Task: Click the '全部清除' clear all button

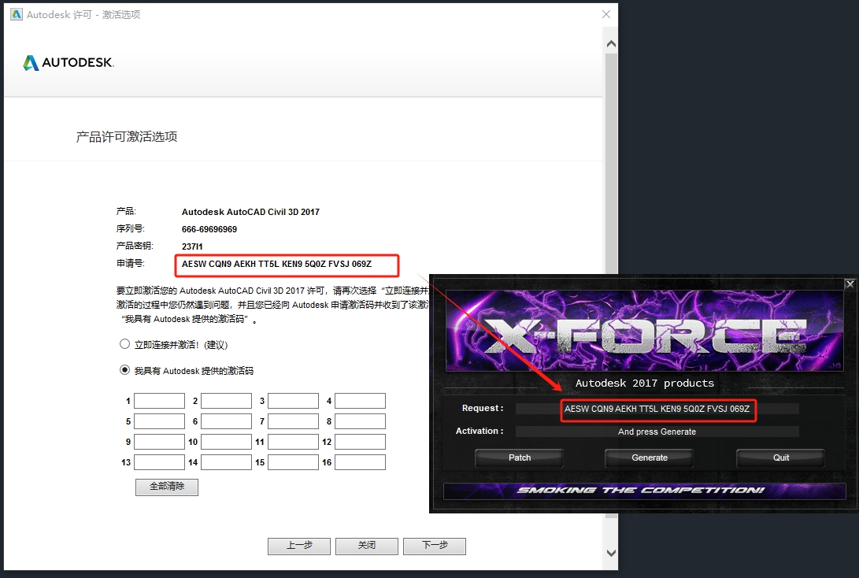Action: click(167, 487)
